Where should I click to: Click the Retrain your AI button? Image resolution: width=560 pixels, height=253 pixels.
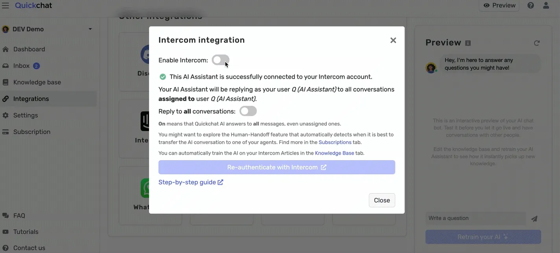point(483,237)
